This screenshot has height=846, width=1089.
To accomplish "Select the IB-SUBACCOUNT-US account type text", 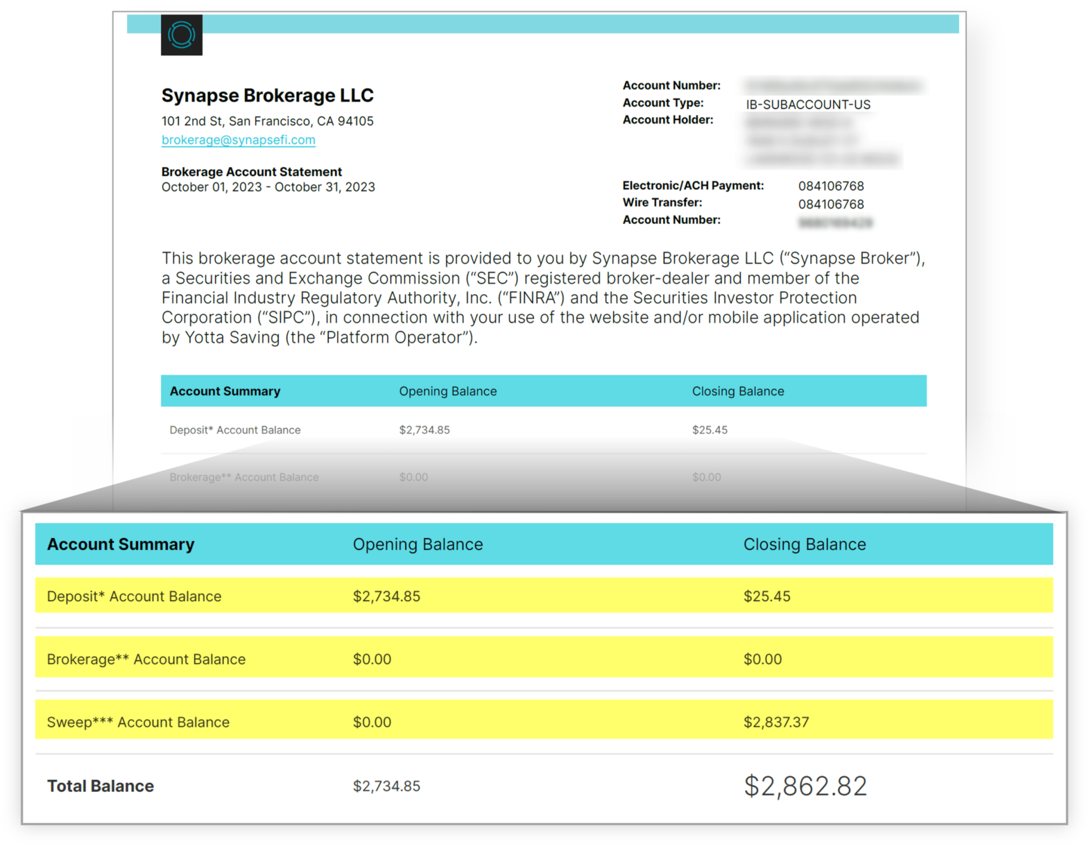I will point(808,105).
